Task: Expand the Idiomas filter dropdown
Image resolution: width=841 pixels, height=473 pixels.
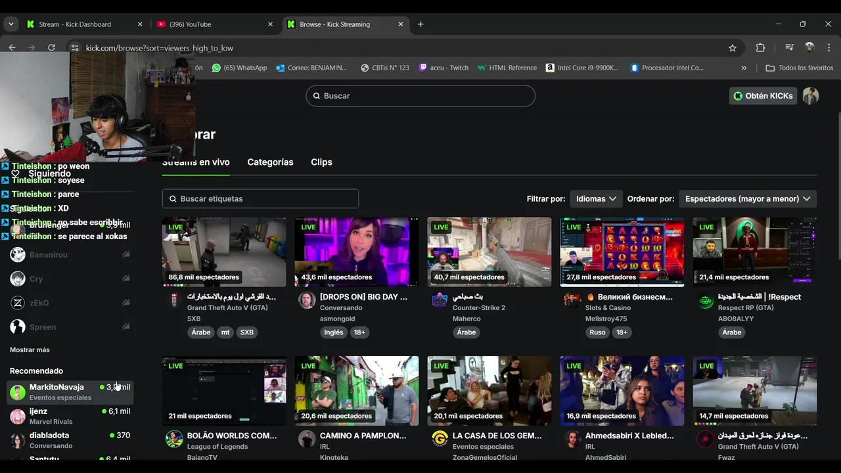Action: click(x=596, y=198)
